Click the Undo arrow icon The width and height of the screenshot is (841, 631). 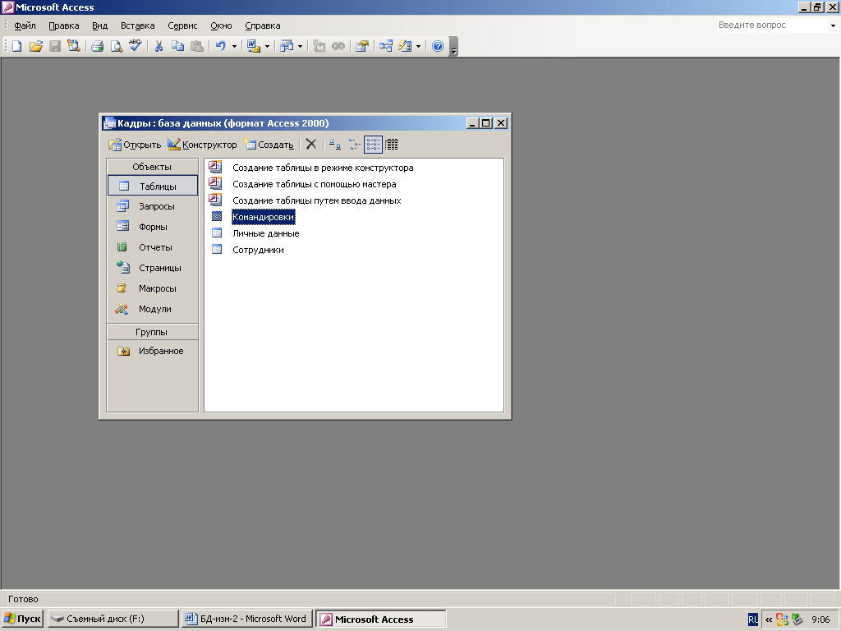(x=220, y=46)
